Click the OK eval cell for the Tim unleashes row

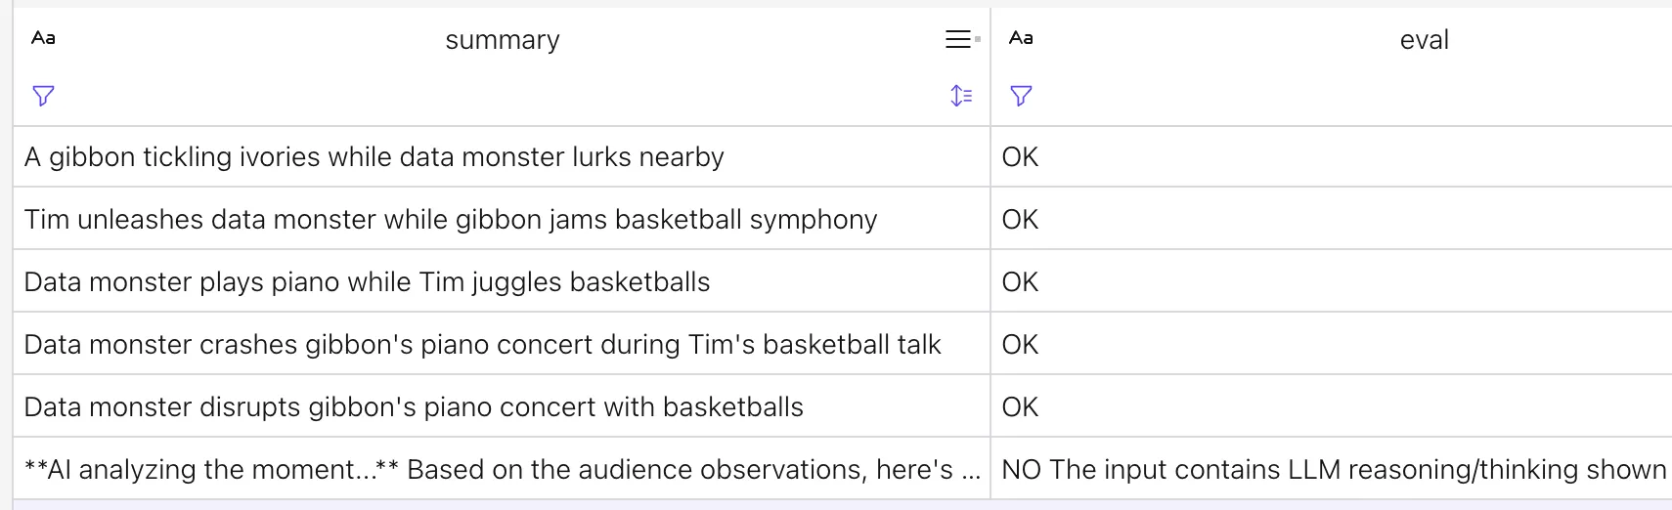(1020, 220)
